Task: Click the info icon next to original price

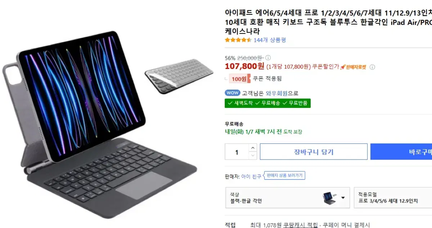Action: [x=268, y=58]
